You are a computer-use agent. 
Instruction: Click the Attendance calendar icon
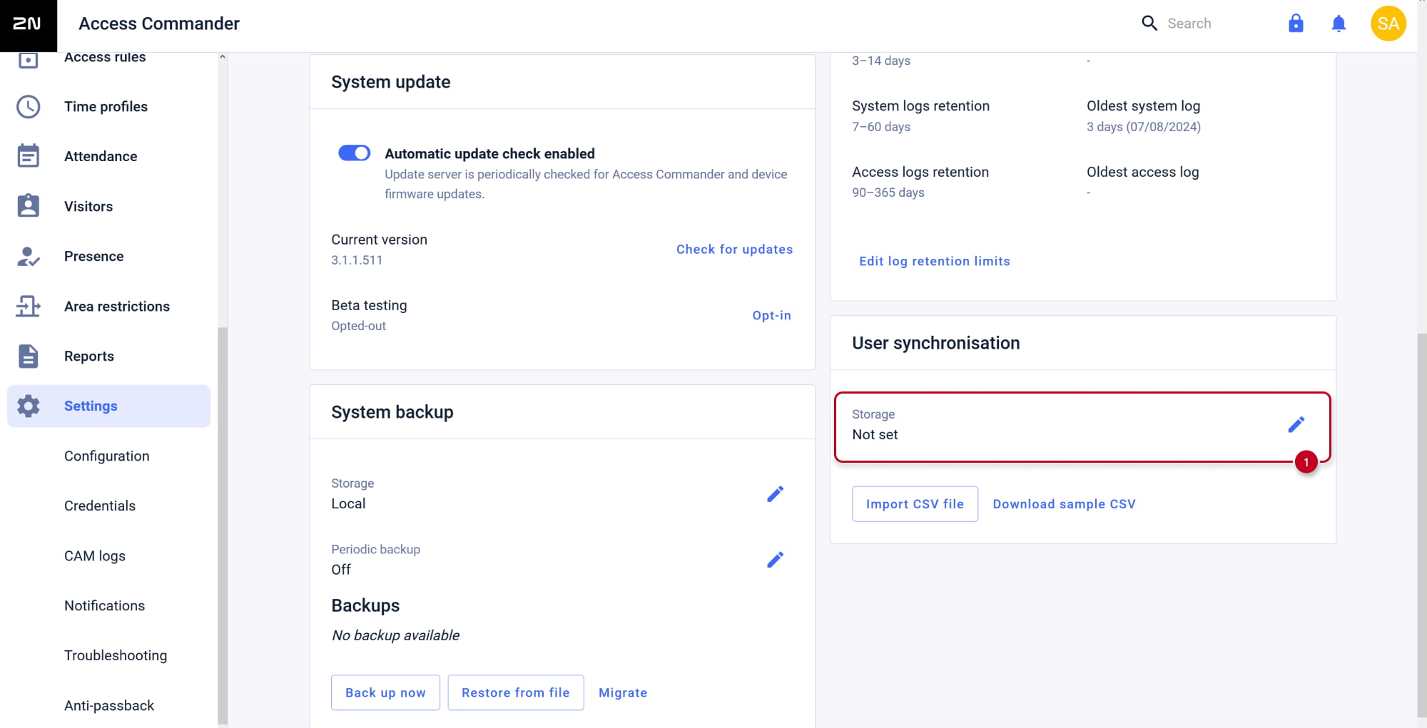[28, 155]
